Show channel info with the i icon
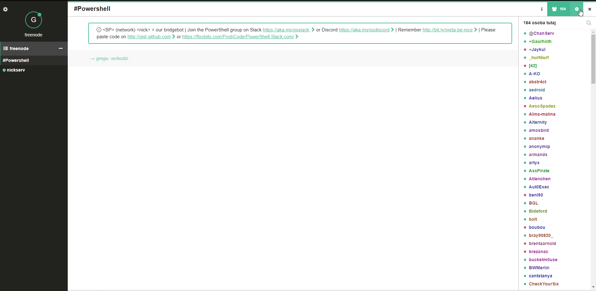This screenshot has height=291, width=596. 542,9
